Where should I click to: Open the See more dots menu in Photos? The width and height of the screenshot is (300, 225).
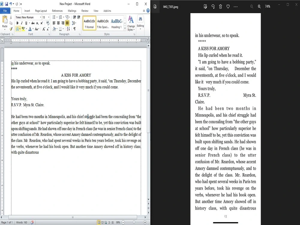click(x=235, y=7)
